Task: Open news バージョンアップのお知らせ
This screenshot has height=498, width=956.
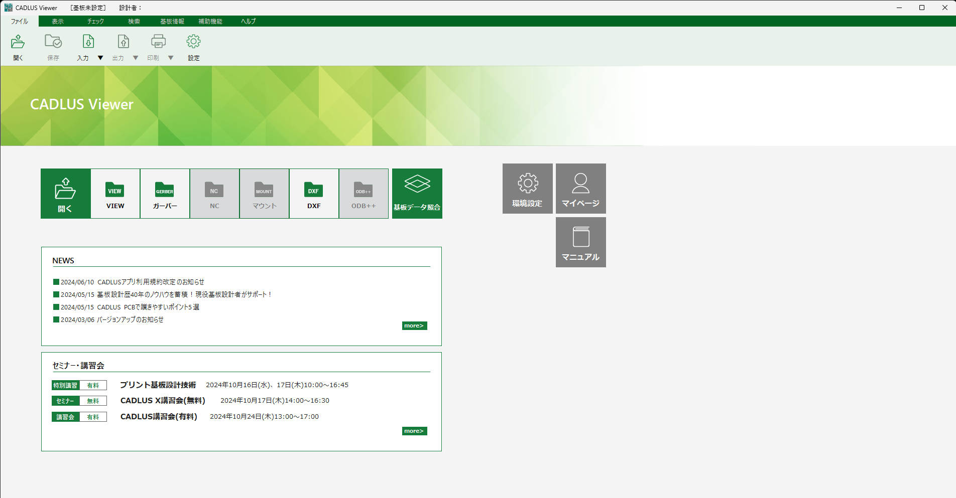Action: click(x=130, y=319)
